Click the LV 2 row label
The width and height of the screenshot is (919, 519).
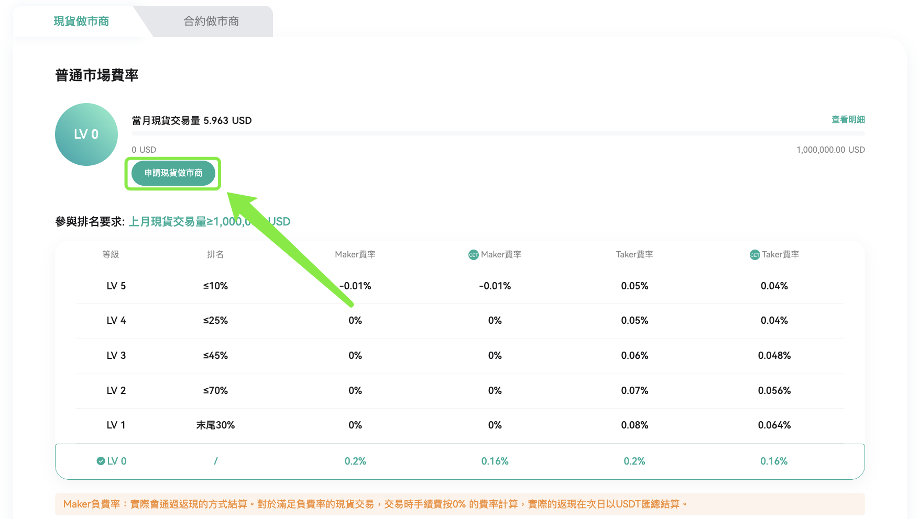tap(116, 391)
